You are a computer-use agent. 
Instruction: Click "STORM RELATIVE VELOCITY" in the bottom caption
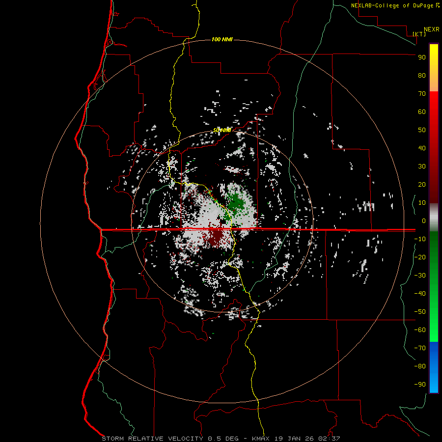(152, 439)
